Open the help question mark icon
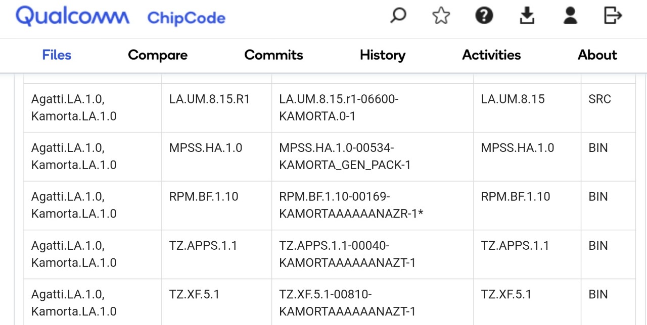This screenshot has height=325, width=647. [484, 16]
